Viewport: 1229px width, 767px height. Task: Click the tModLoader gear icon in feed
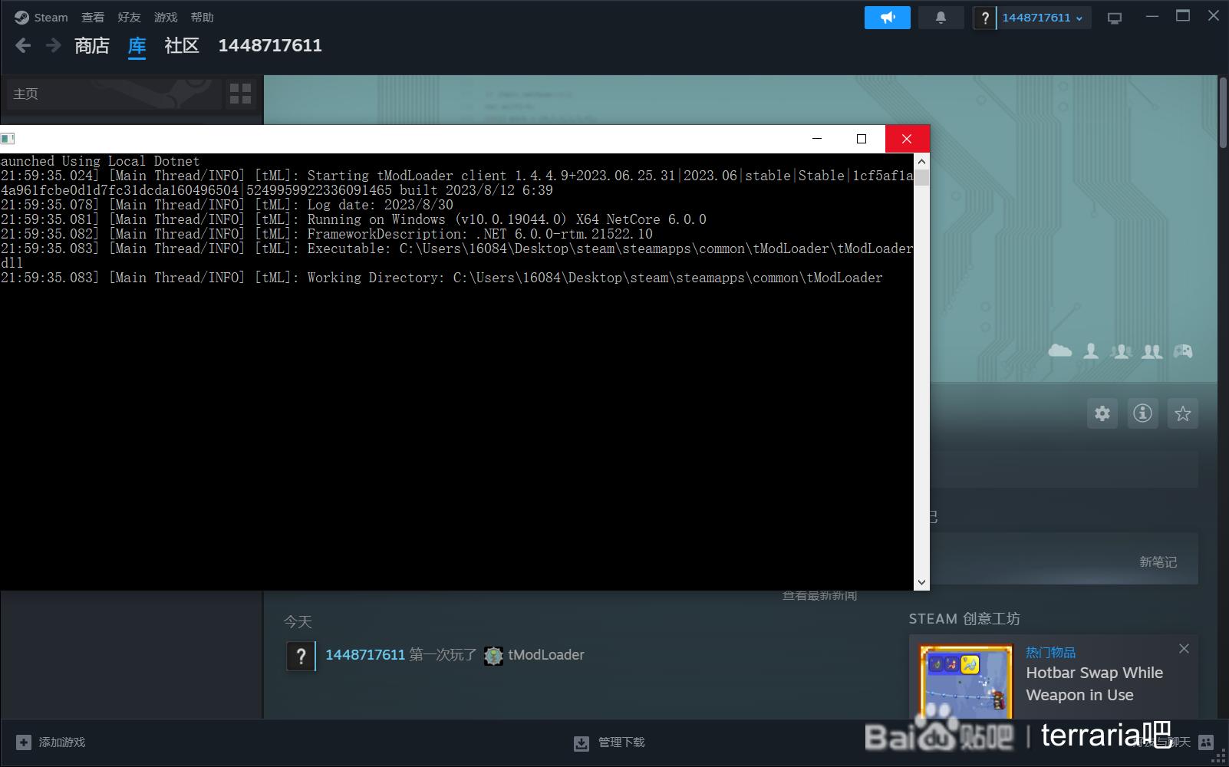pyautogui.click(x=493, y=656)
